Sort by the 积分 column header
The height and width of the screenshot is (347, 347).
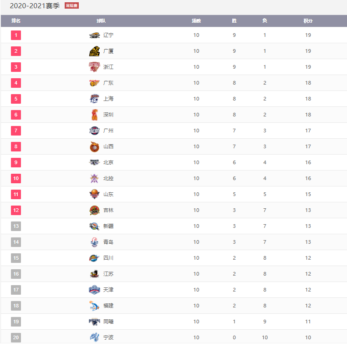point(308,21)
